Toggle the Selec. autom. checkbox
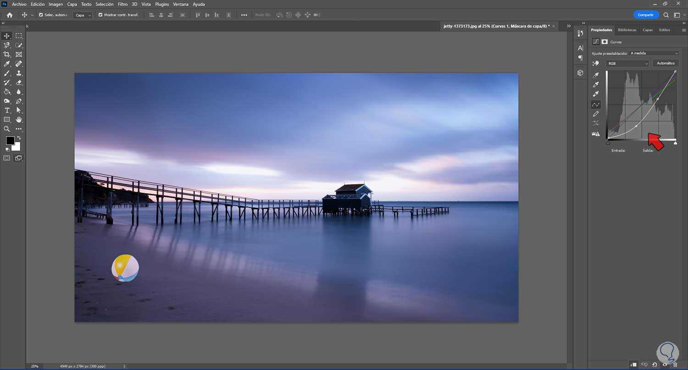 click(41, 15)
